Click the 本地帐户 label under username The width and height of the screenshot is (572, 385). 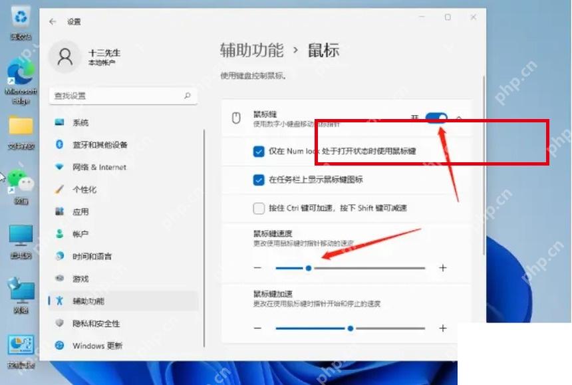click(102, 63)
